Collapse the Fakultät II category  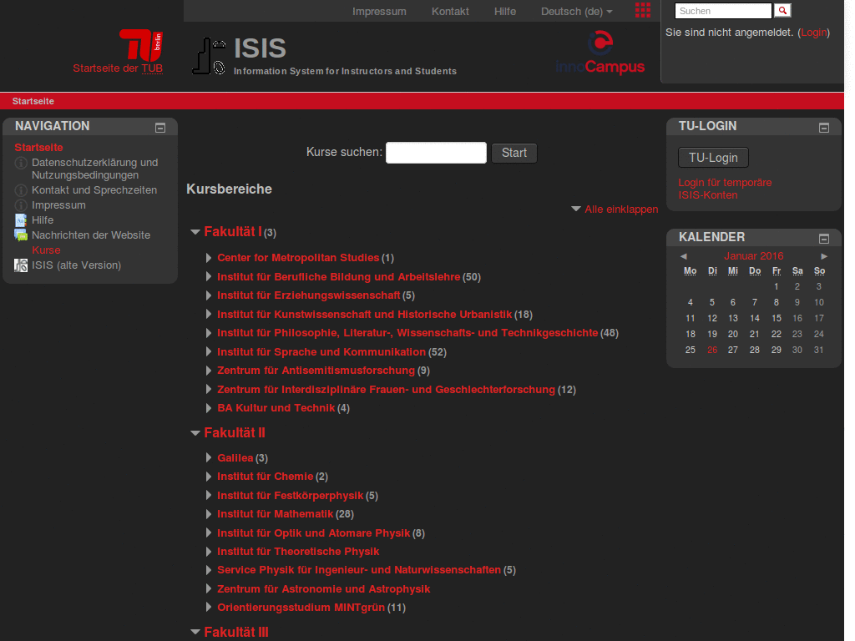[195, 432]
